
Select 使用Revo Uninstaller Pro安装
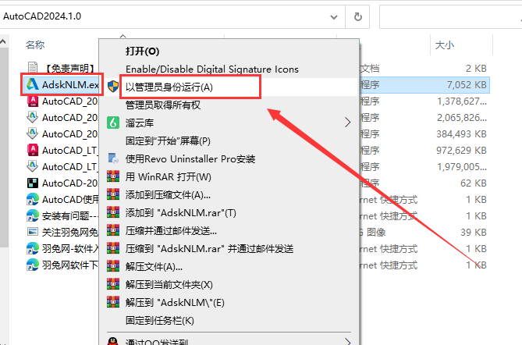click(190, 159)
